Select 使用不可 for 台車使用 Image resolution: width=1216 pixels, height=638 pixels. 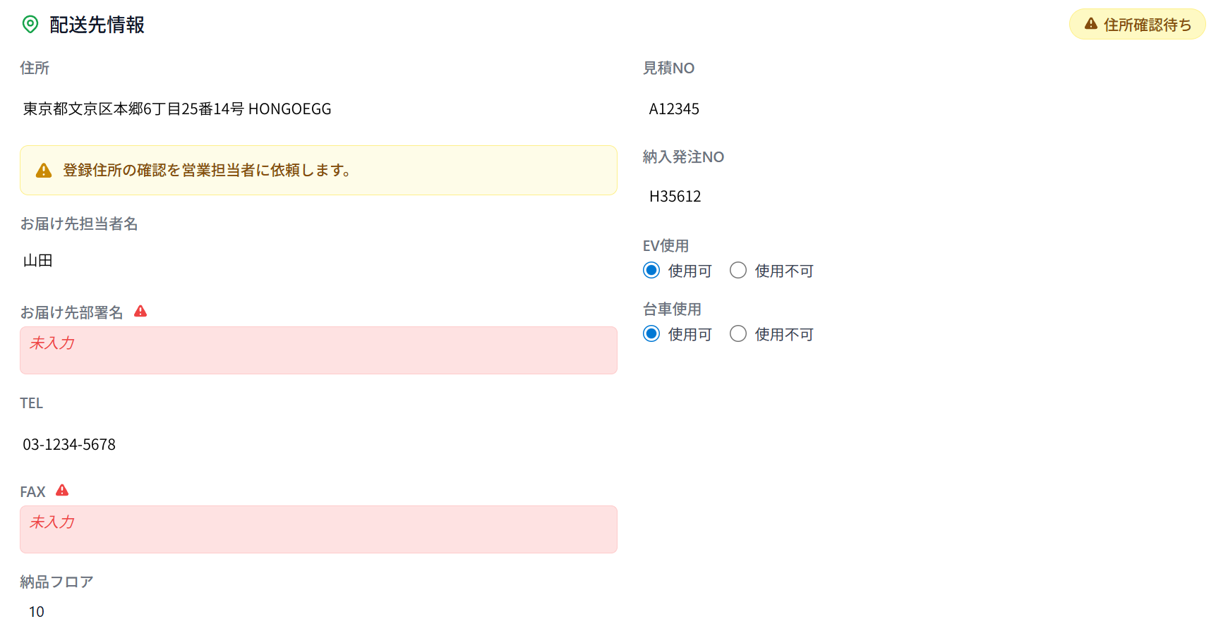[x=738, y=334]
